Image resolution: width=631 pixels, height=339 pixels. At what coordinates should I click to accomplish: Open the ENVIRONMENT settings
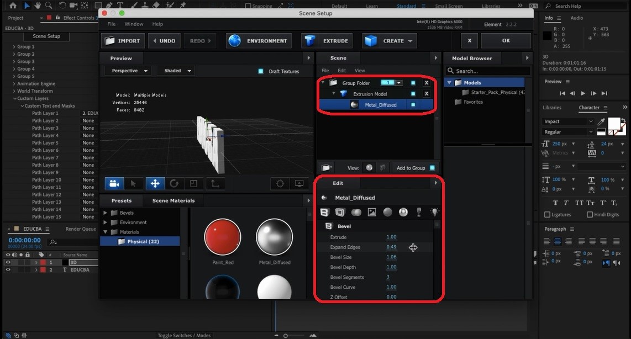[x=259, y=41]
